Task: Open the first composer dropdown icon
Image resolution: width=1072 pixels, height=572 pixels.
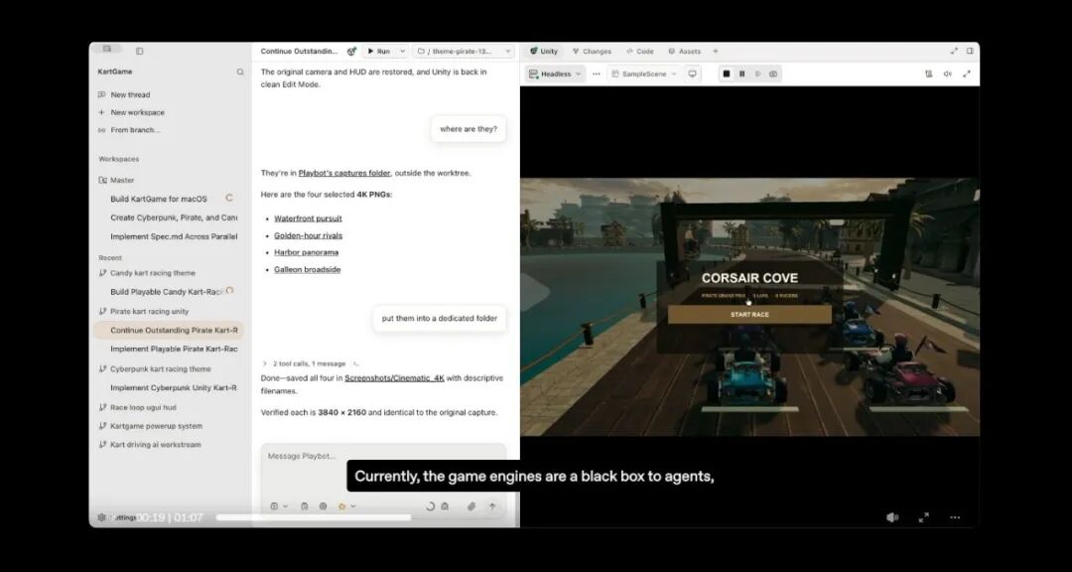Action: coord(278,507)
